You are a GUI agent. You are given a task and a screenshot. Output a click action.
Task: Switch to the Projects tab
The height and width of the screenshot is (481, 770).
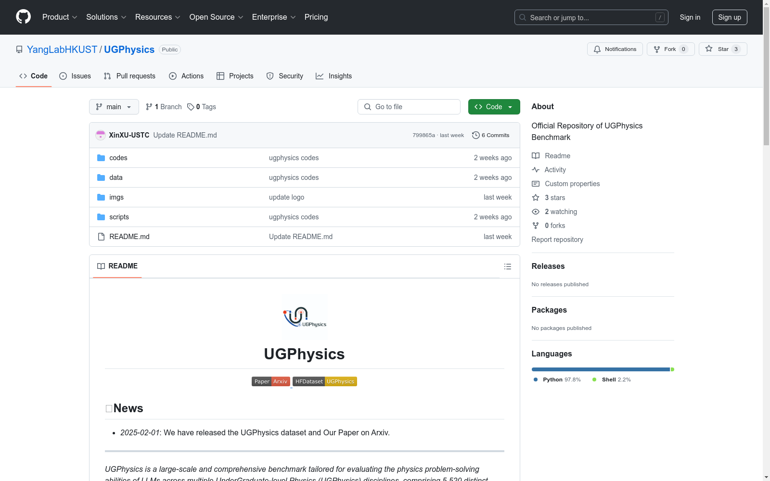click(x=235, y=76)
